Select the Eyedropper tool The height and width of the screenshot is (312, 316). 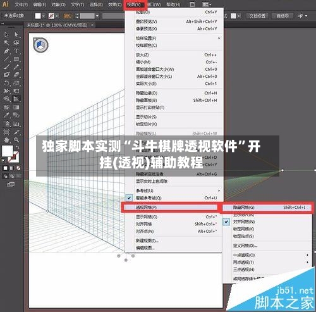point(6,115)
